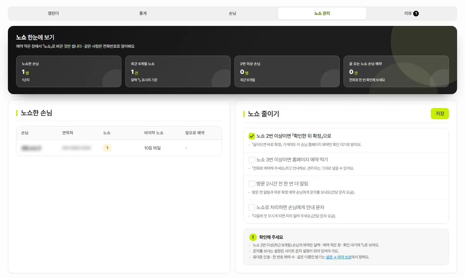Switch to the 통계 tab
Image resolution: width=465 pixels, height=278 pixels.
tap(143, 14)
